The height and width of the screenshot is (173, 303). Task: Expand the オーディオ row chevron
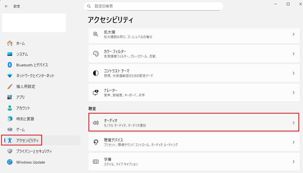[x=293, y=123]
